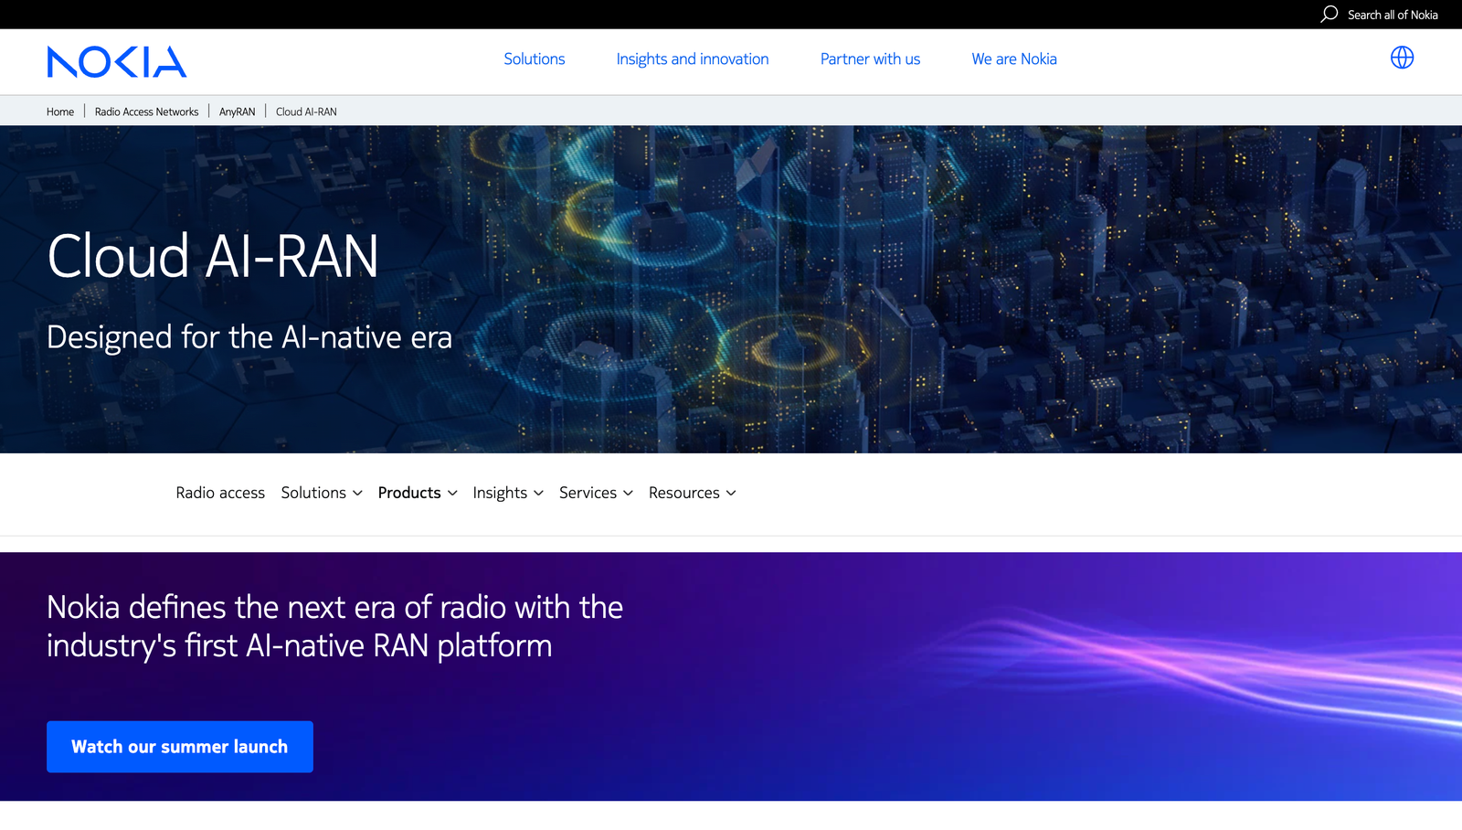Image resolution: width=1462 pixels, height=830 pixels.
Task: Go to AnyRAN breadcrumb
Action: [x=237, y=112]
